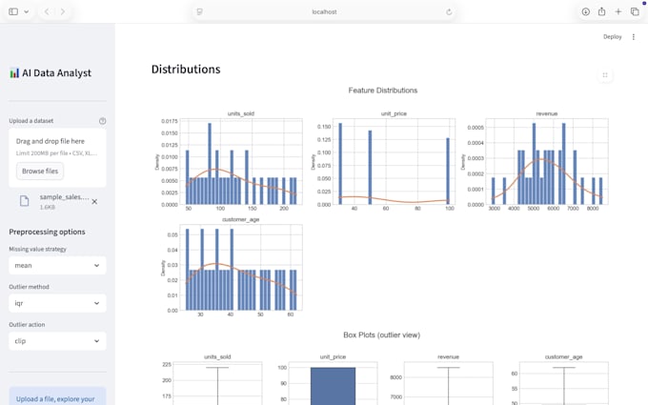This screenshot has height=405, width=648.
Task: Click the localhost address bar
Action: [x=324, y=12]
